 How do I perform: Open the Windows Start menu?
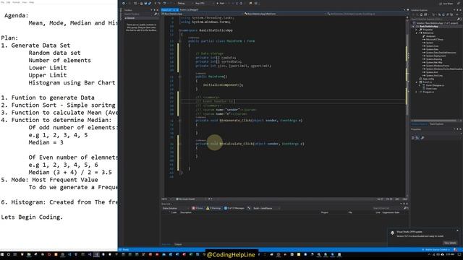[x=2, y=254]
